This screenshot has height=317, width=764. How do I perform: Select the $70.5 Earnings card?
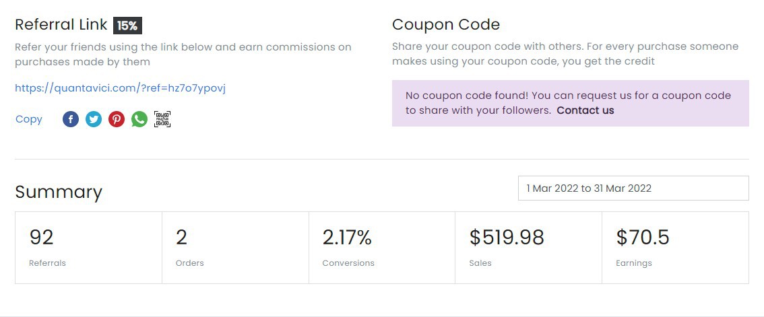(675, 248)
